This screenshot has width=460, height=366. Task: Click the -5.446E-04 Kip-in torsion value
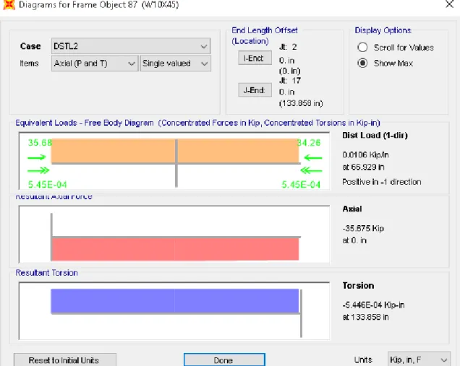pos(373,305)
